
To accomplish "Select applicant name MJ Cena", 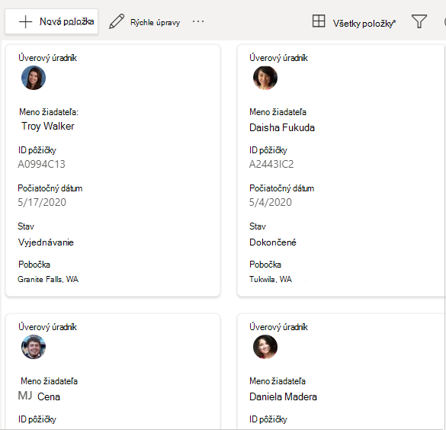I will click(x=39, y=396).
